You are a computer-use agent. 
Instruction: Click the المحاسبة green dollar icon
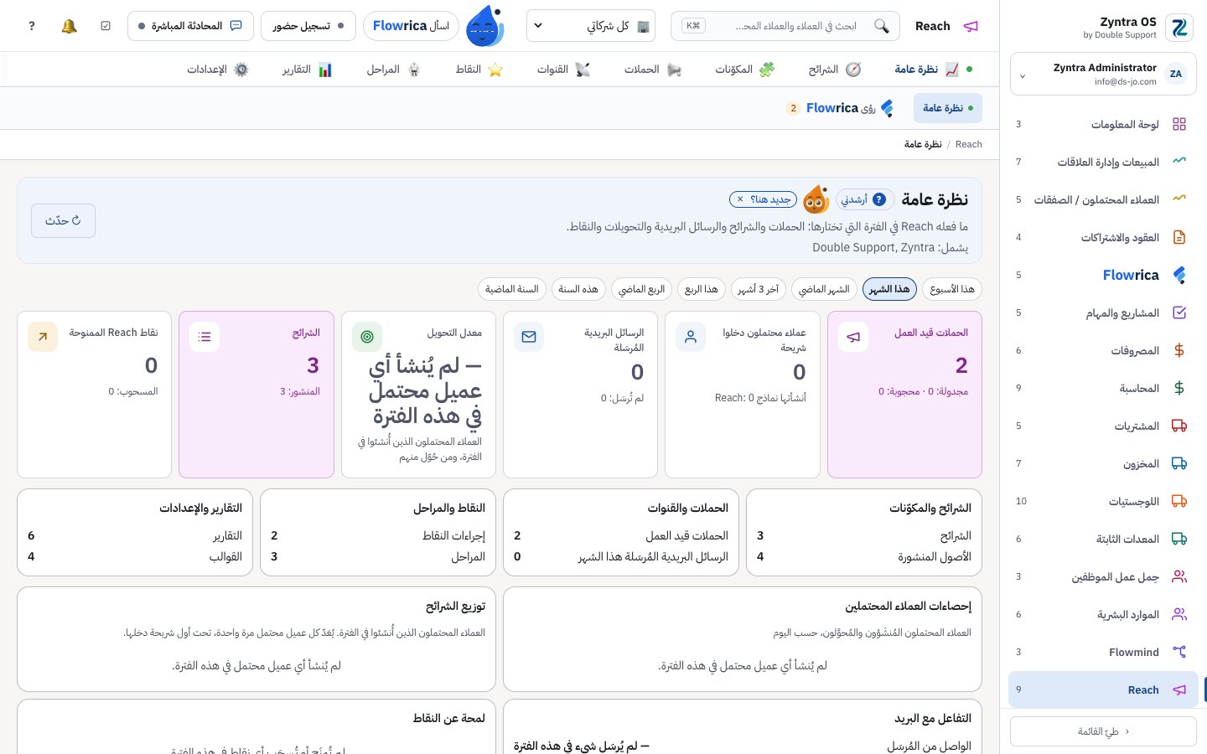(1179, 388)
